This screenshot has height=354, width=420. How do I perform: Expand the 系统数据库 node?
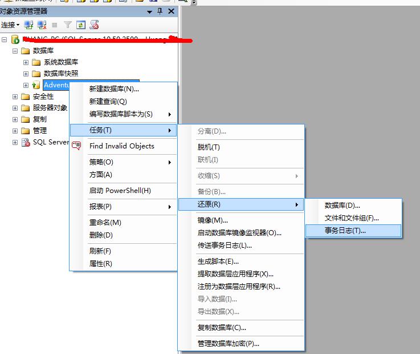(26, 63)
